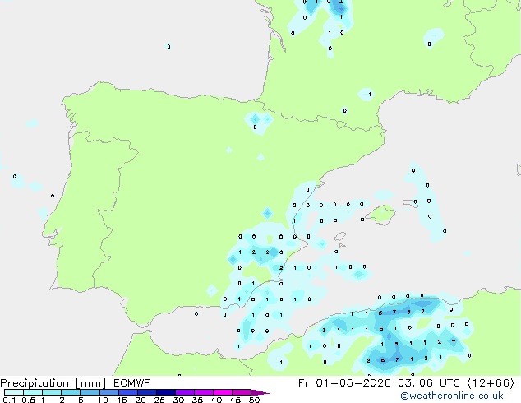Screen dimensions: 521x403
Task: Click the "50" legend label
Action: [x=254, y=400]
